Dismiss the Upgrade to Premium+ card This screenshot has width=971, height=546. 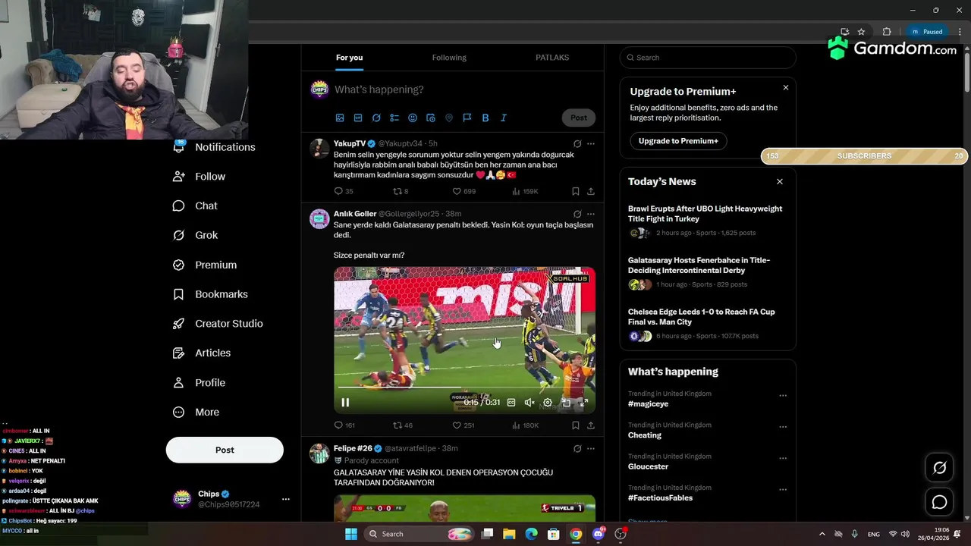pos(785,88)
